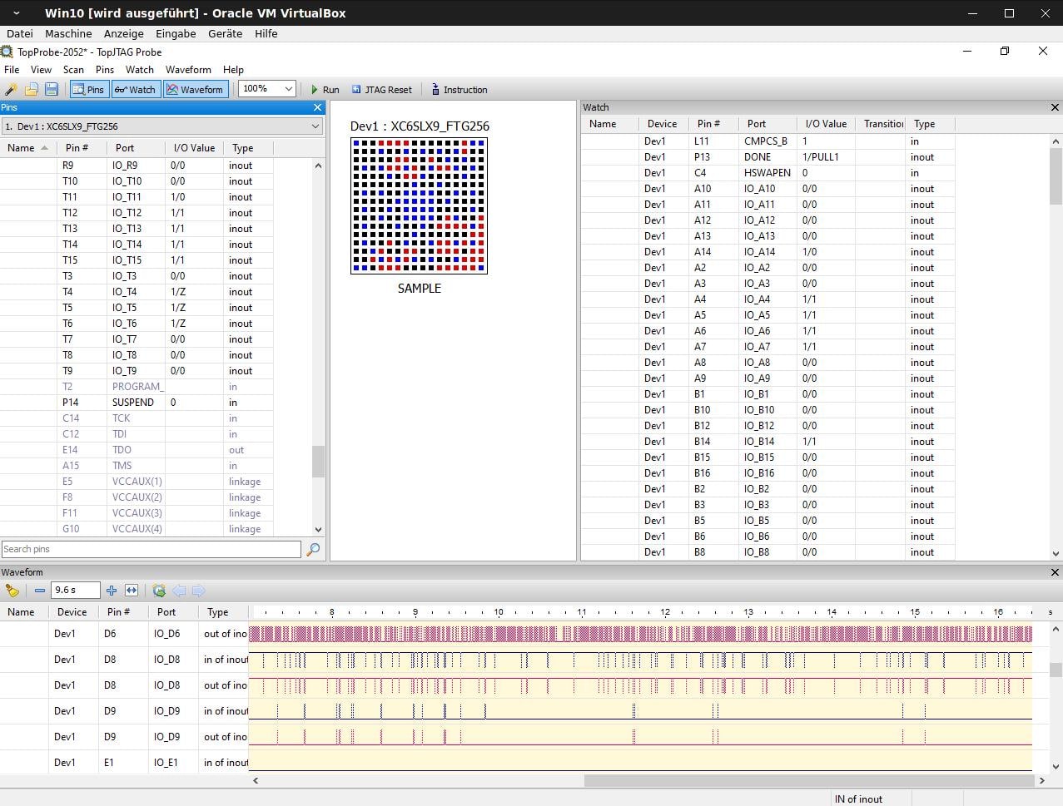Click the search magnifier icon beside pins field
1063x806 pixels.
click(313, 549)
